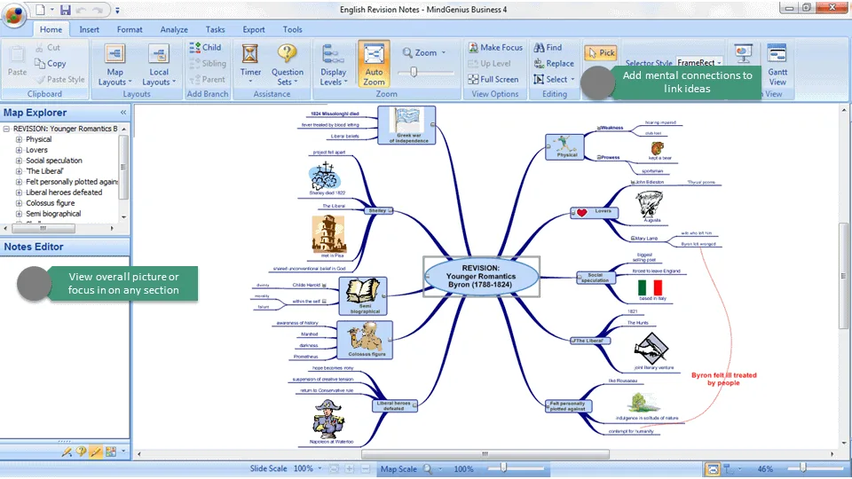
Task: Click the Find button
Action: click(x=548, y=48)
